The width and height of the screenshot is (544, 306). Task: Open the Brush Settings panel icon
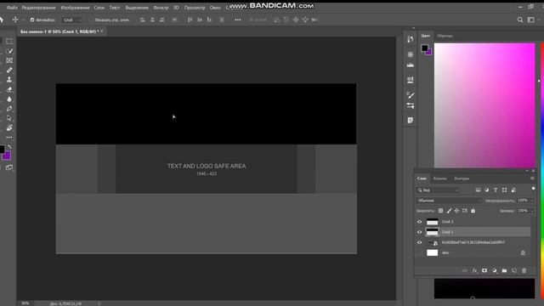(411, 95)
